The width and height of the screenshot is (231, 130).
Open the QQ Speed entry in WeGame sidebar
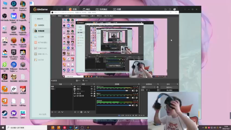pos(41,60)
